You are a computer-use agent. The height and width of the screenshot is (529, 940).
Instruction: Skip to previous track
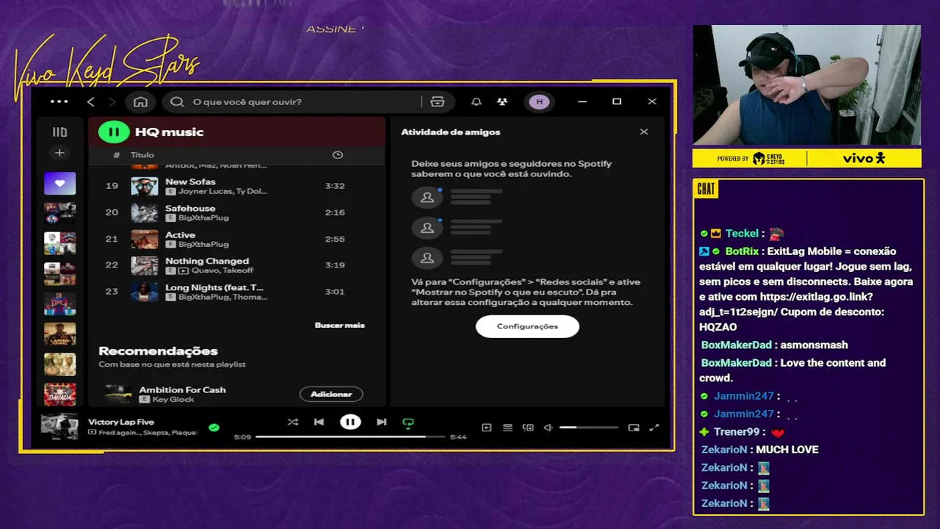tap(319, 422)
